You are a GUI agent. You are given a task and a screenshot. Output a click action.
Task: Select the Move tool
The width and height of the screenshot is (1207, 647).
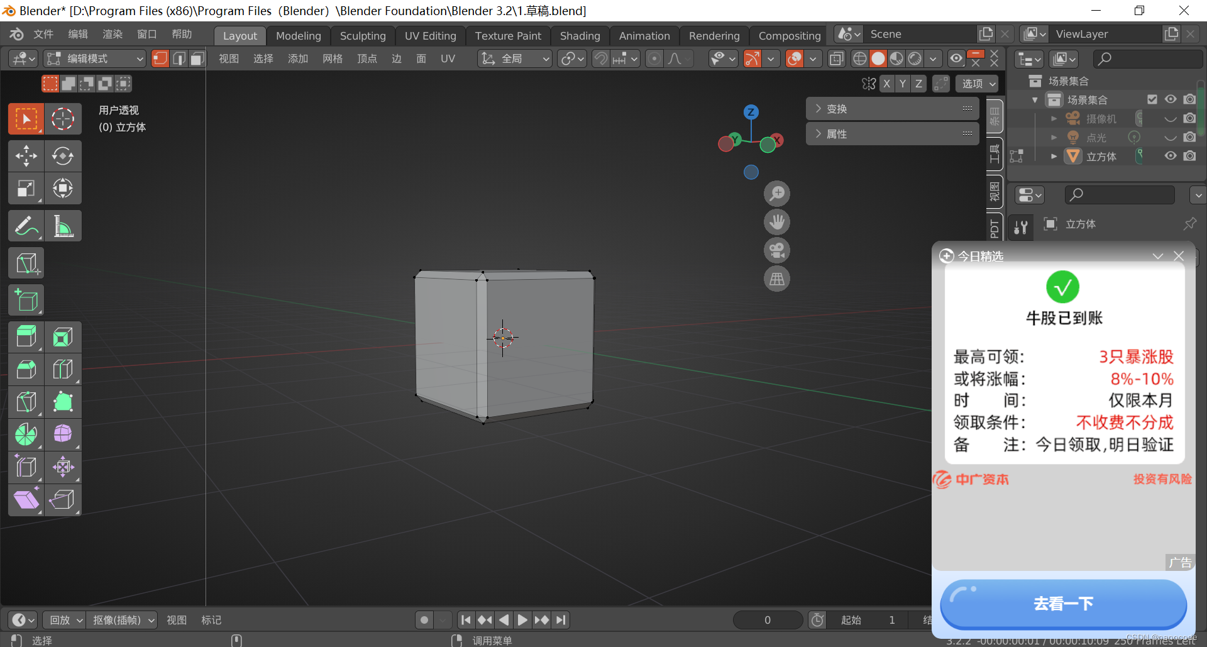26,155
